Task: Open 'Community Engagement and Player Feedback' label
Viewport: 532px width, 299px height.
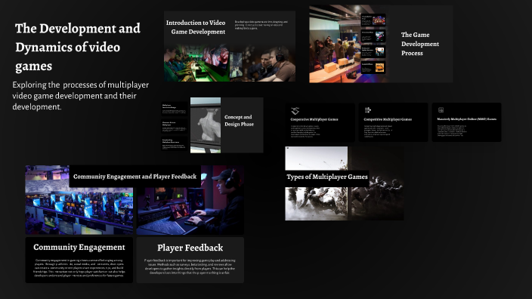Action: [135, 177]
